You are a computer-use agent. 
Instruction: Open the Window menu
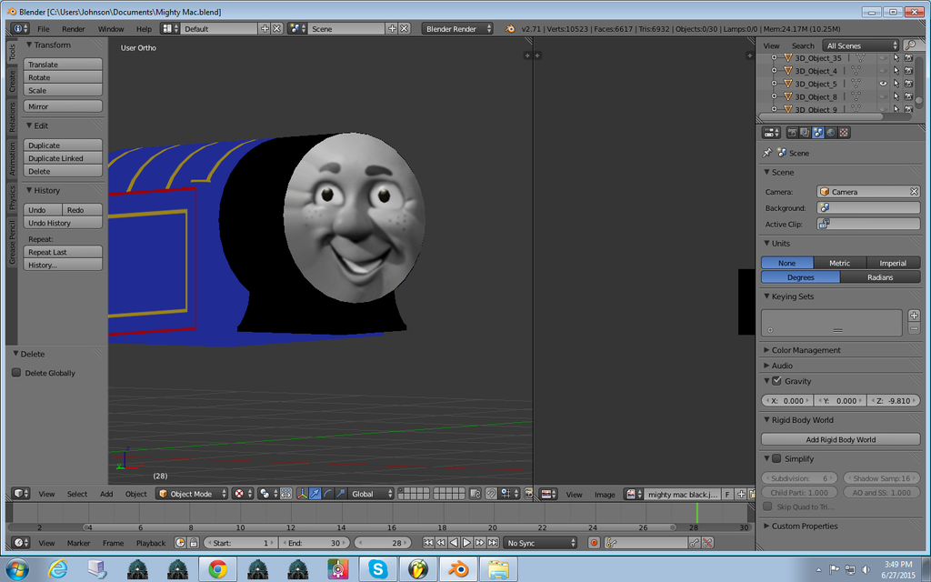[110, 28]
